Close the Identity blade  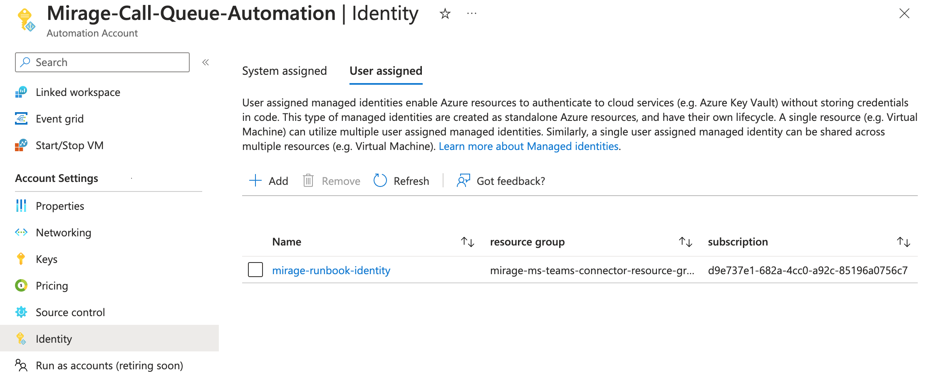click(x=904, y=13)
